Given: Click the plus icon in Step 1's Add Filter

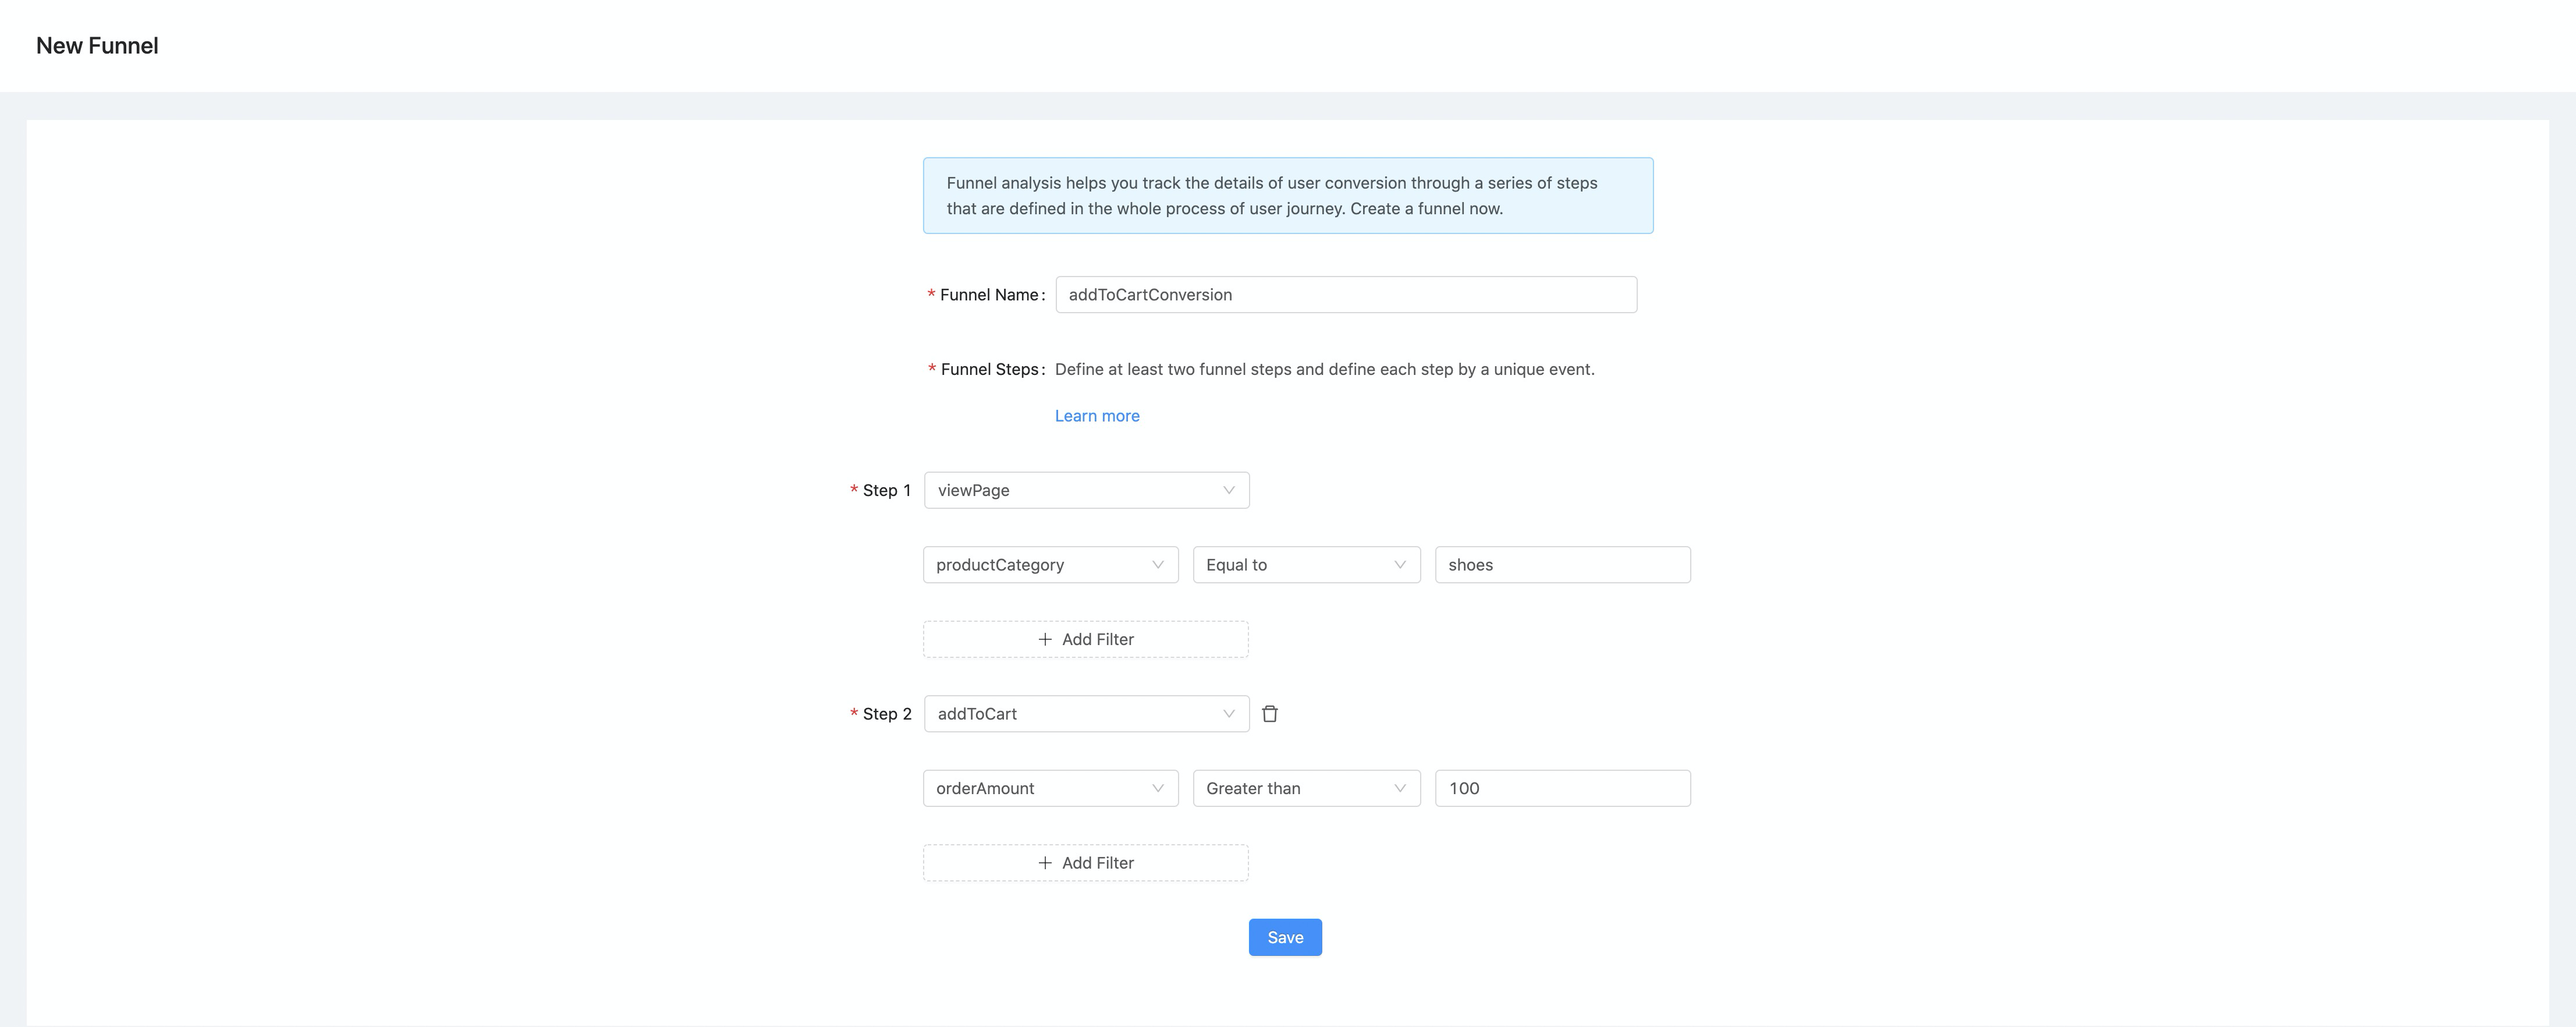Looking at the screenshot, I should point(1045,639).
